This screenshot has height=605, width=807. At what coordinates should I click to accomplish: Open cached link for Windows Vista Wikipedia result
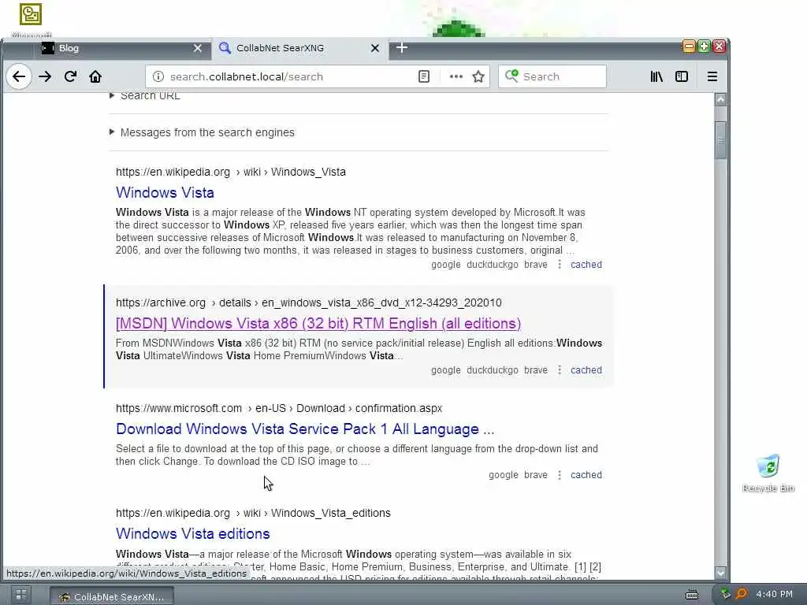pos(586,265)
